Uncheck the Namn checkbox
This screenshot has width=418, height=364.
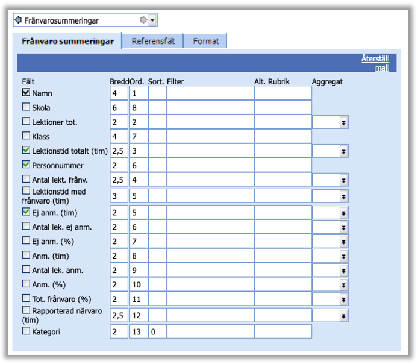(26, 93)
